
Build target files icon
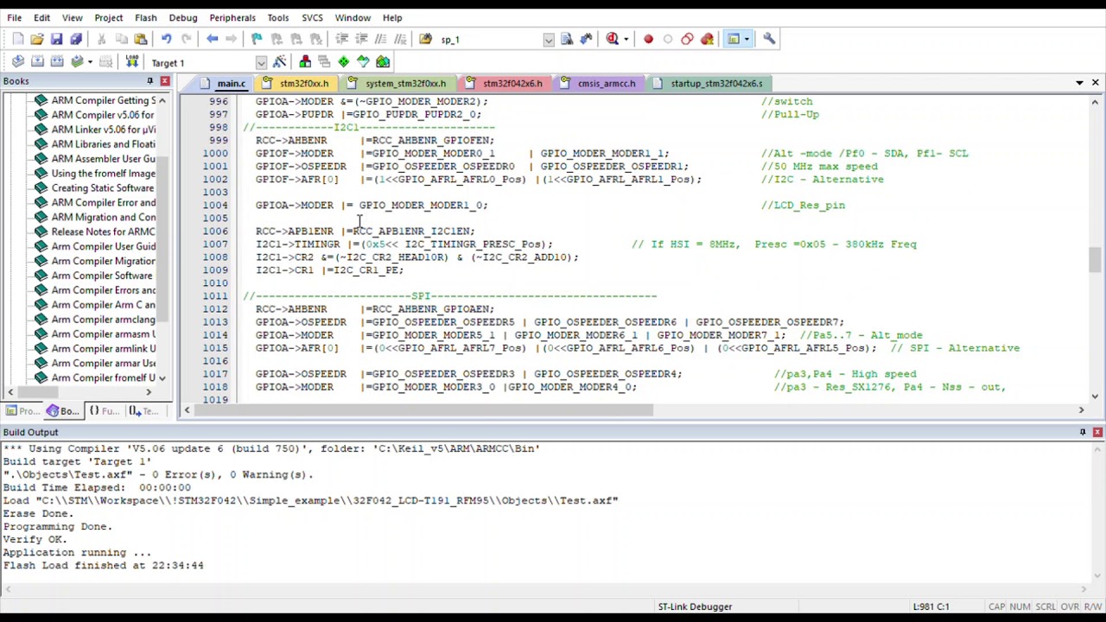pyautogui.click(x=37, y=62)
